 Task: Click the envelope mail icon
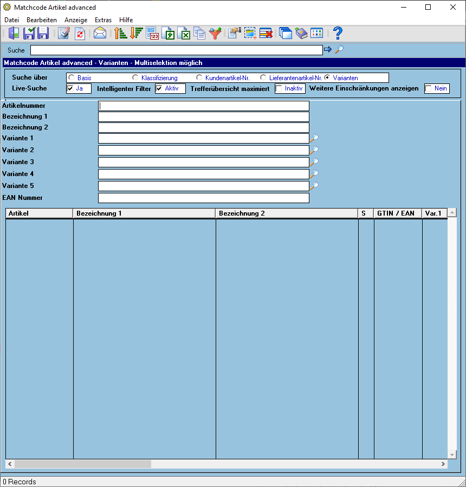tap(100, 33)
